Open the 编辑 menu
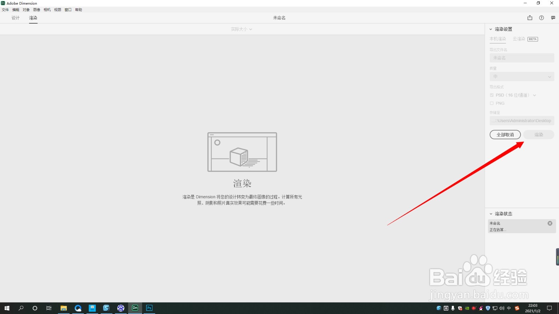 [x=16, y=10]
